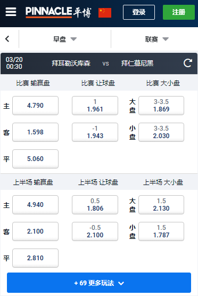This screenshot has height=296, width=198.
Task: Go back with the left arrow
Action: click(7, 39)
